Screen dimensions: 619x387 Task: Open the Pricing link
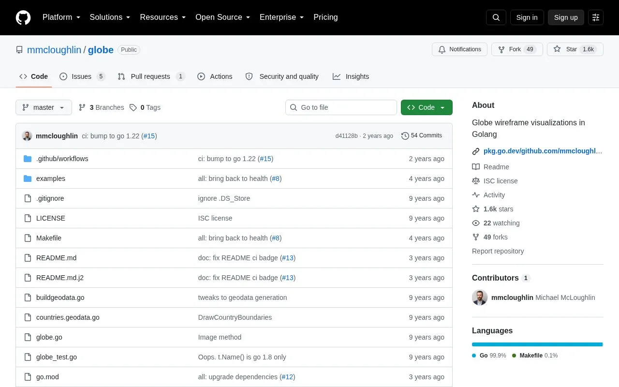tap(325, 17)
